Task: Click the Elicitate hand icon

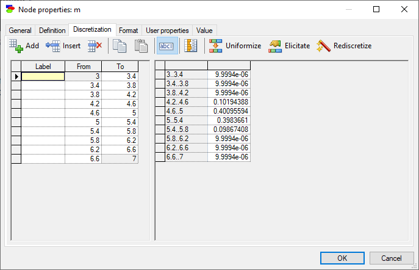Action: pos(275,46)
